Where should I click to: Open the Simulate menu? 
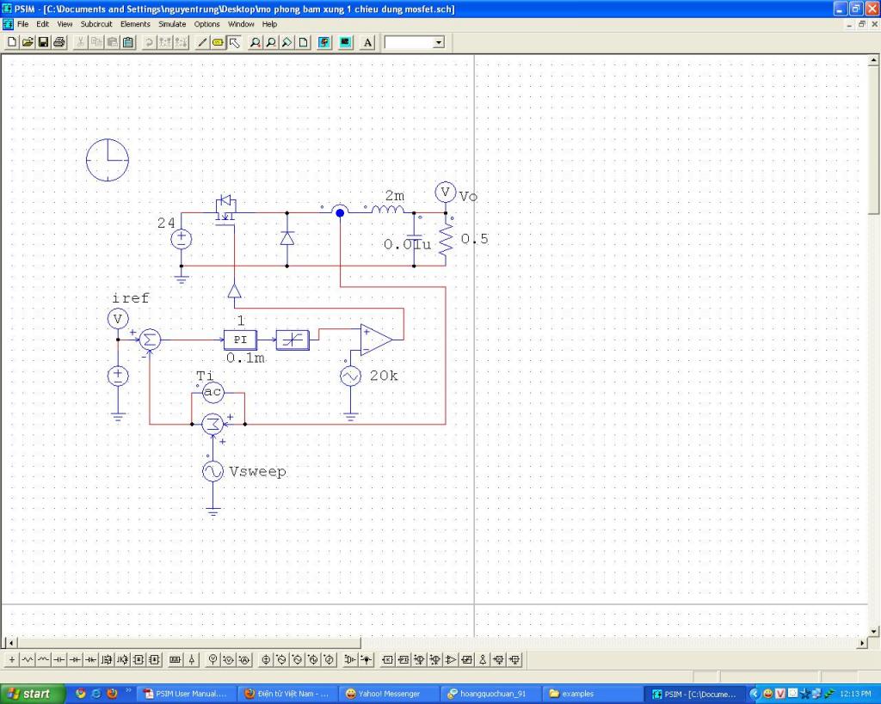tap(172, 24)
